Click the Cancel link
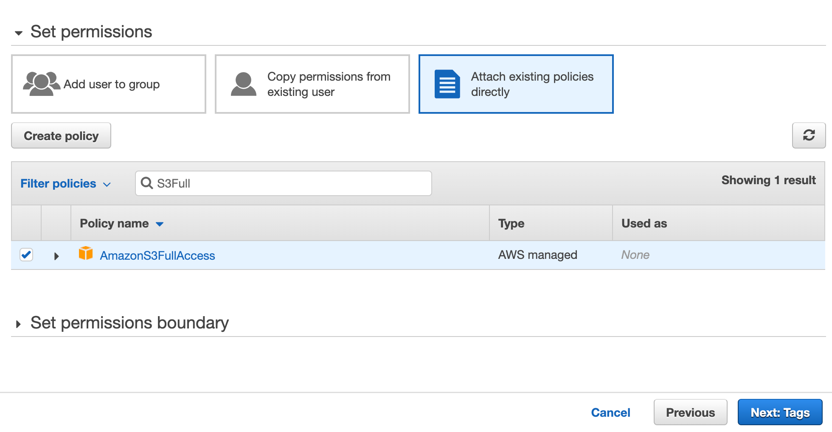 [x=610, y=412]
